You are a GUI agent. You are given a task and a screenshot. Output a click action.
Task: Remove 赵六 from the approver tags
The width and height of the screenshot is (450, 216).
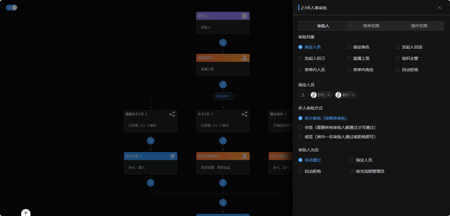pos(353,95)
